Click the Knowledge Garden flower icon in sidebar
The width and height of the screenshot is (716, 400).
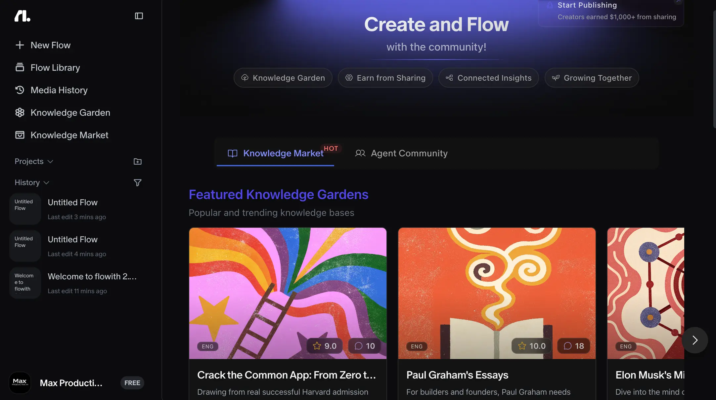click(x=20, y=112)
